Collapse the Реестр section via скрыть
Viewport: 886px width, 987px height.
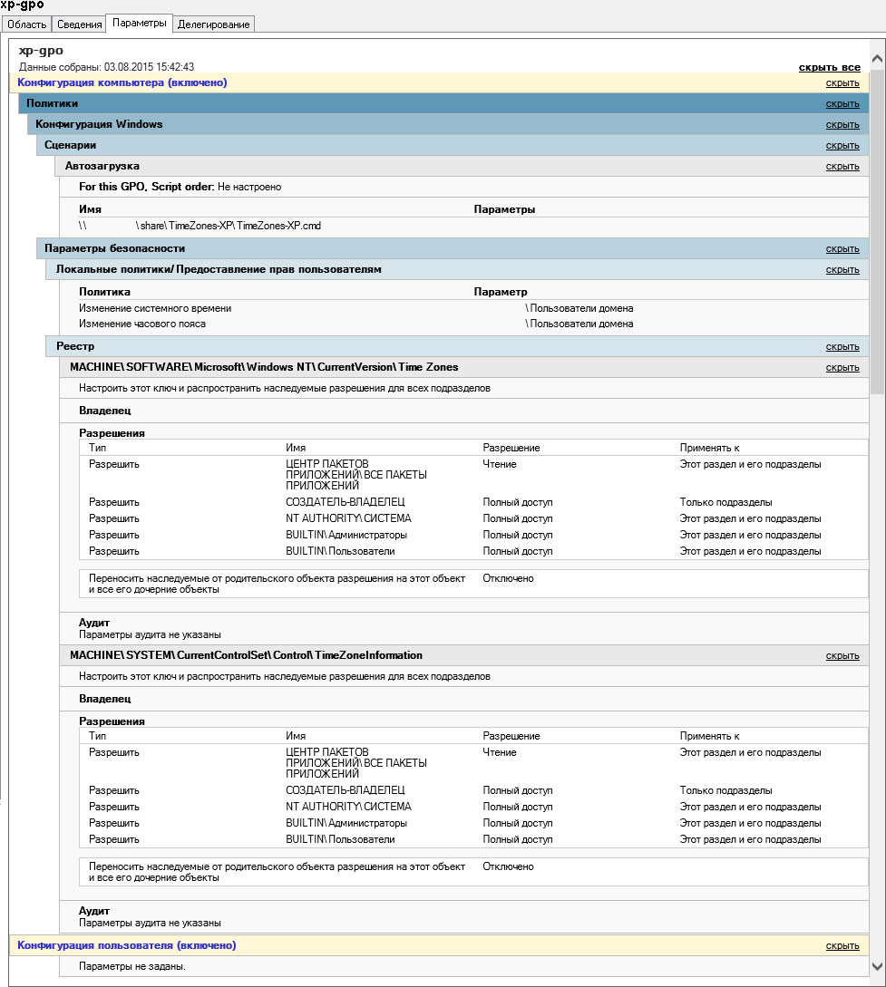point(842,347)
